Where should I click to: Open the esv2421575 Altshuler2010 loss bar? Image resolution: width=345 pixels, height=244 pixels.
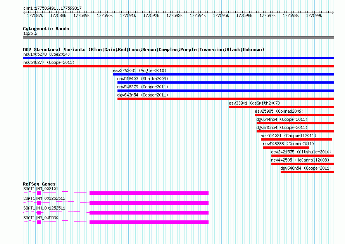[x=302, y=156]
